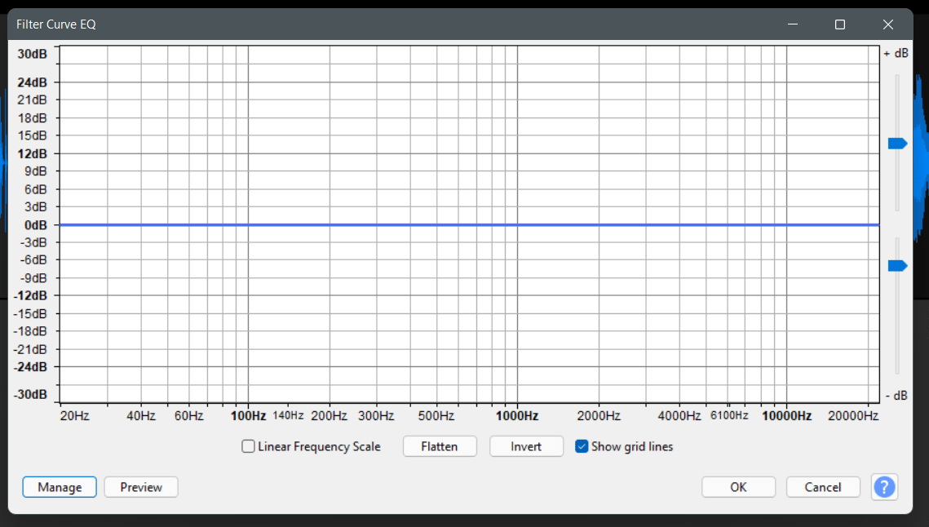Click the lower -dB range slider arrow
Viewport: 929px width, 527px height.
coord(896,264)
